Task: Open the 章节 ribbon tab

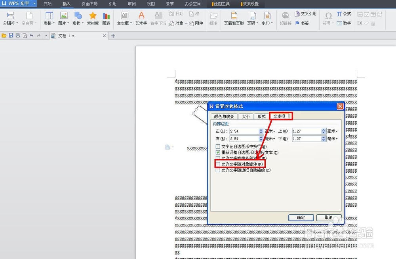Action: click(x=170, y=4)
